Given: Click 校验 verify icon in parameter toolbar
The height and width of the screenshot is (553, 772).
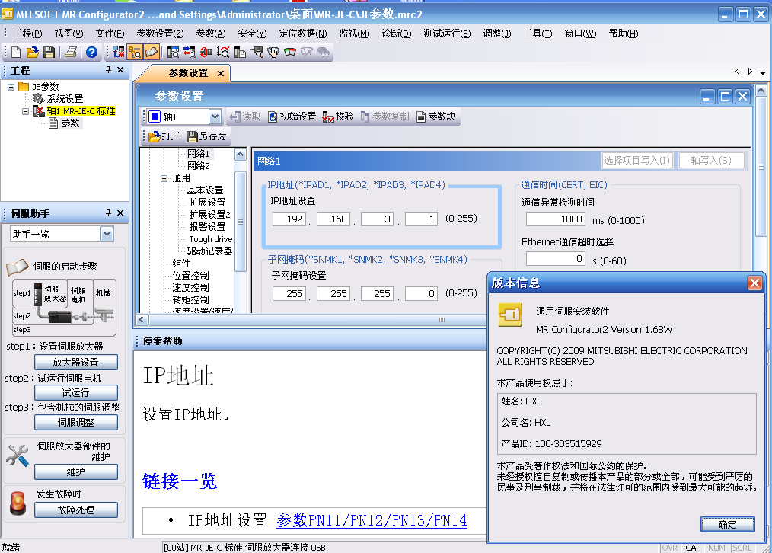Looking at the screenshot, I should pyautogui.click(x=338, y=117).
